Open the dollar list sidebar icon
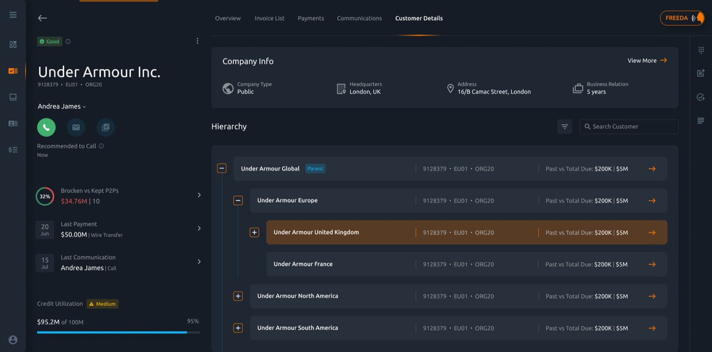Screen dimensions: 712x352 pyautogui.click(x=13, y=150)
